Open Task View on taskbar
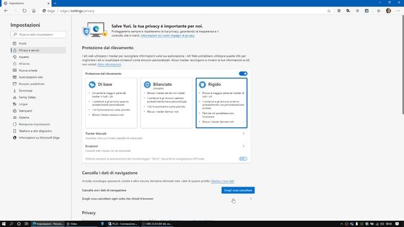 [x=27, y=224]
